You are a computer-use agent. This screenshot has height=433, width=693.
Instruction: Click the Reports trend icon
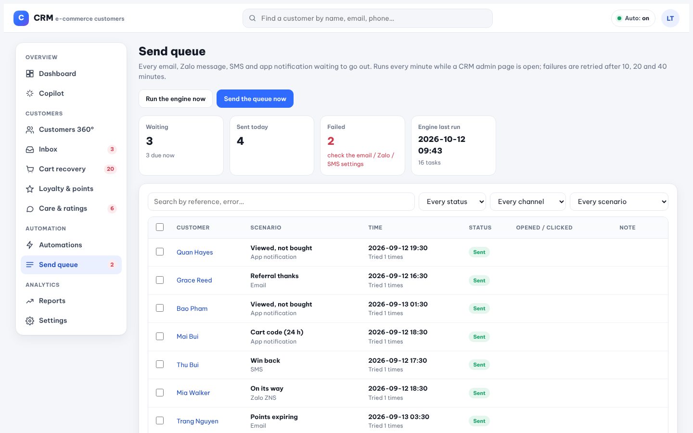point(30,301)
